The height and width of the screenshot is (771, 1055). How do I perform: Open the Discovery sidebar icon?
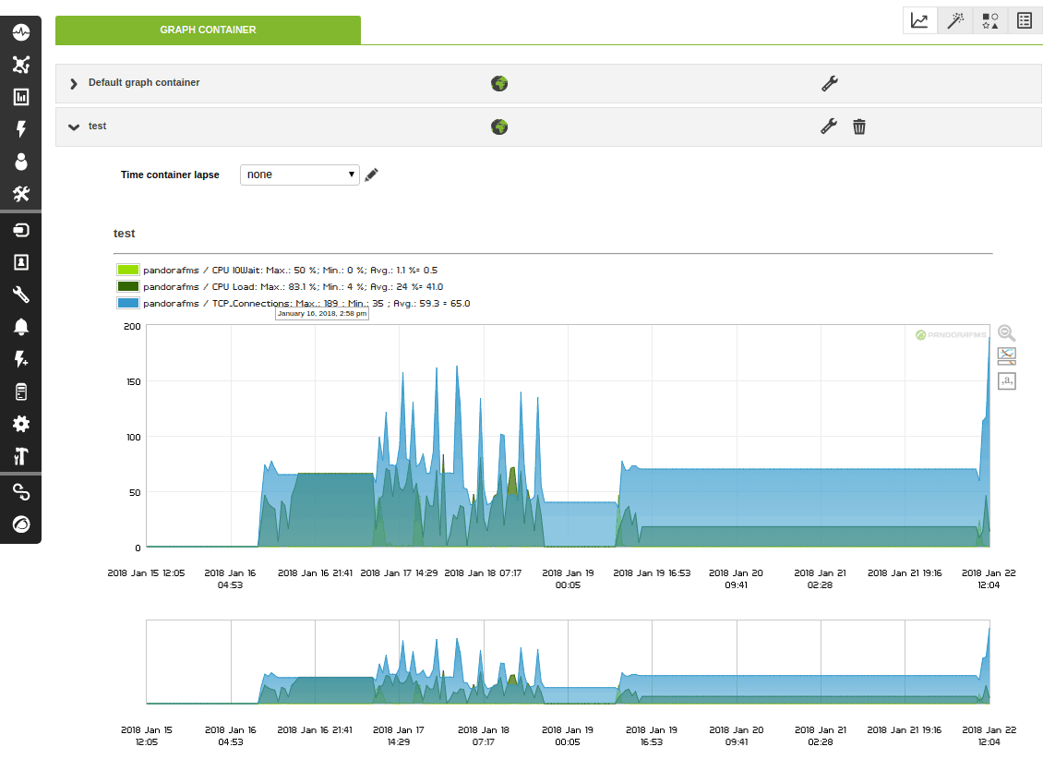[21, 230]
